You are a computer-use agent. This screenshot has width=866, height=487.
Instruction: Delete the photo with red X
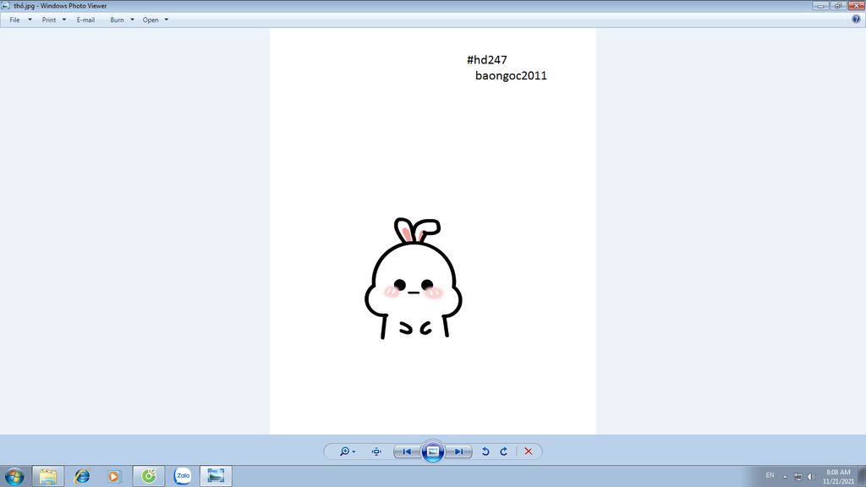(529, 451)
